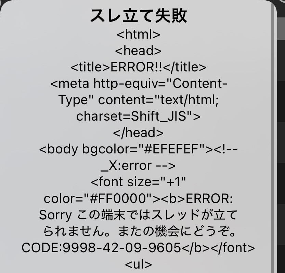Screen dimensions: 285x273
Task: Click the <ul> tag at bottom
Action: [138, 264]
